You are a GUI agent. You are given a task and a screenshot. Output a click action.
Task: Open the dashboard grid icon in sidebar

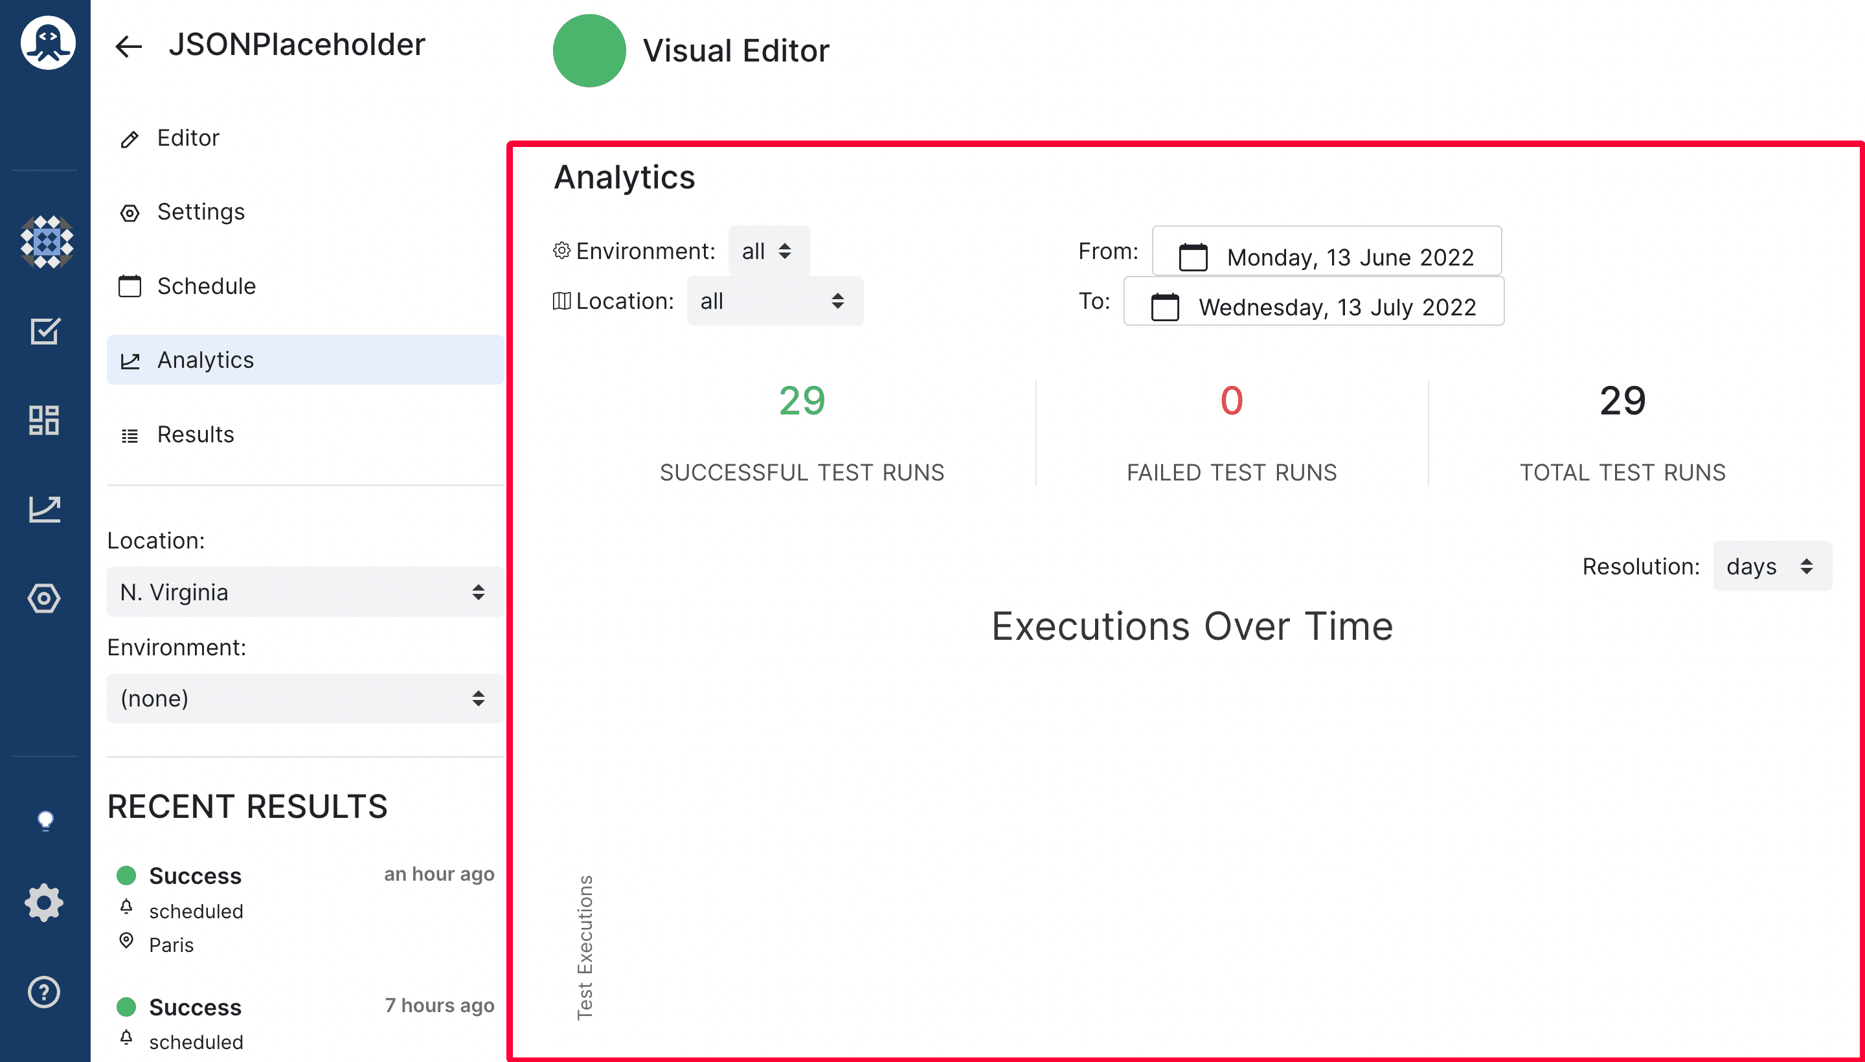click(44, 420)
